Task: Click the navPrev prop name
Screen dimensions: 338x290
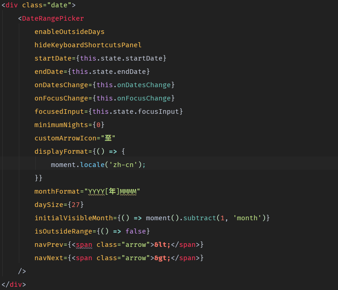Action: [49, 245]
